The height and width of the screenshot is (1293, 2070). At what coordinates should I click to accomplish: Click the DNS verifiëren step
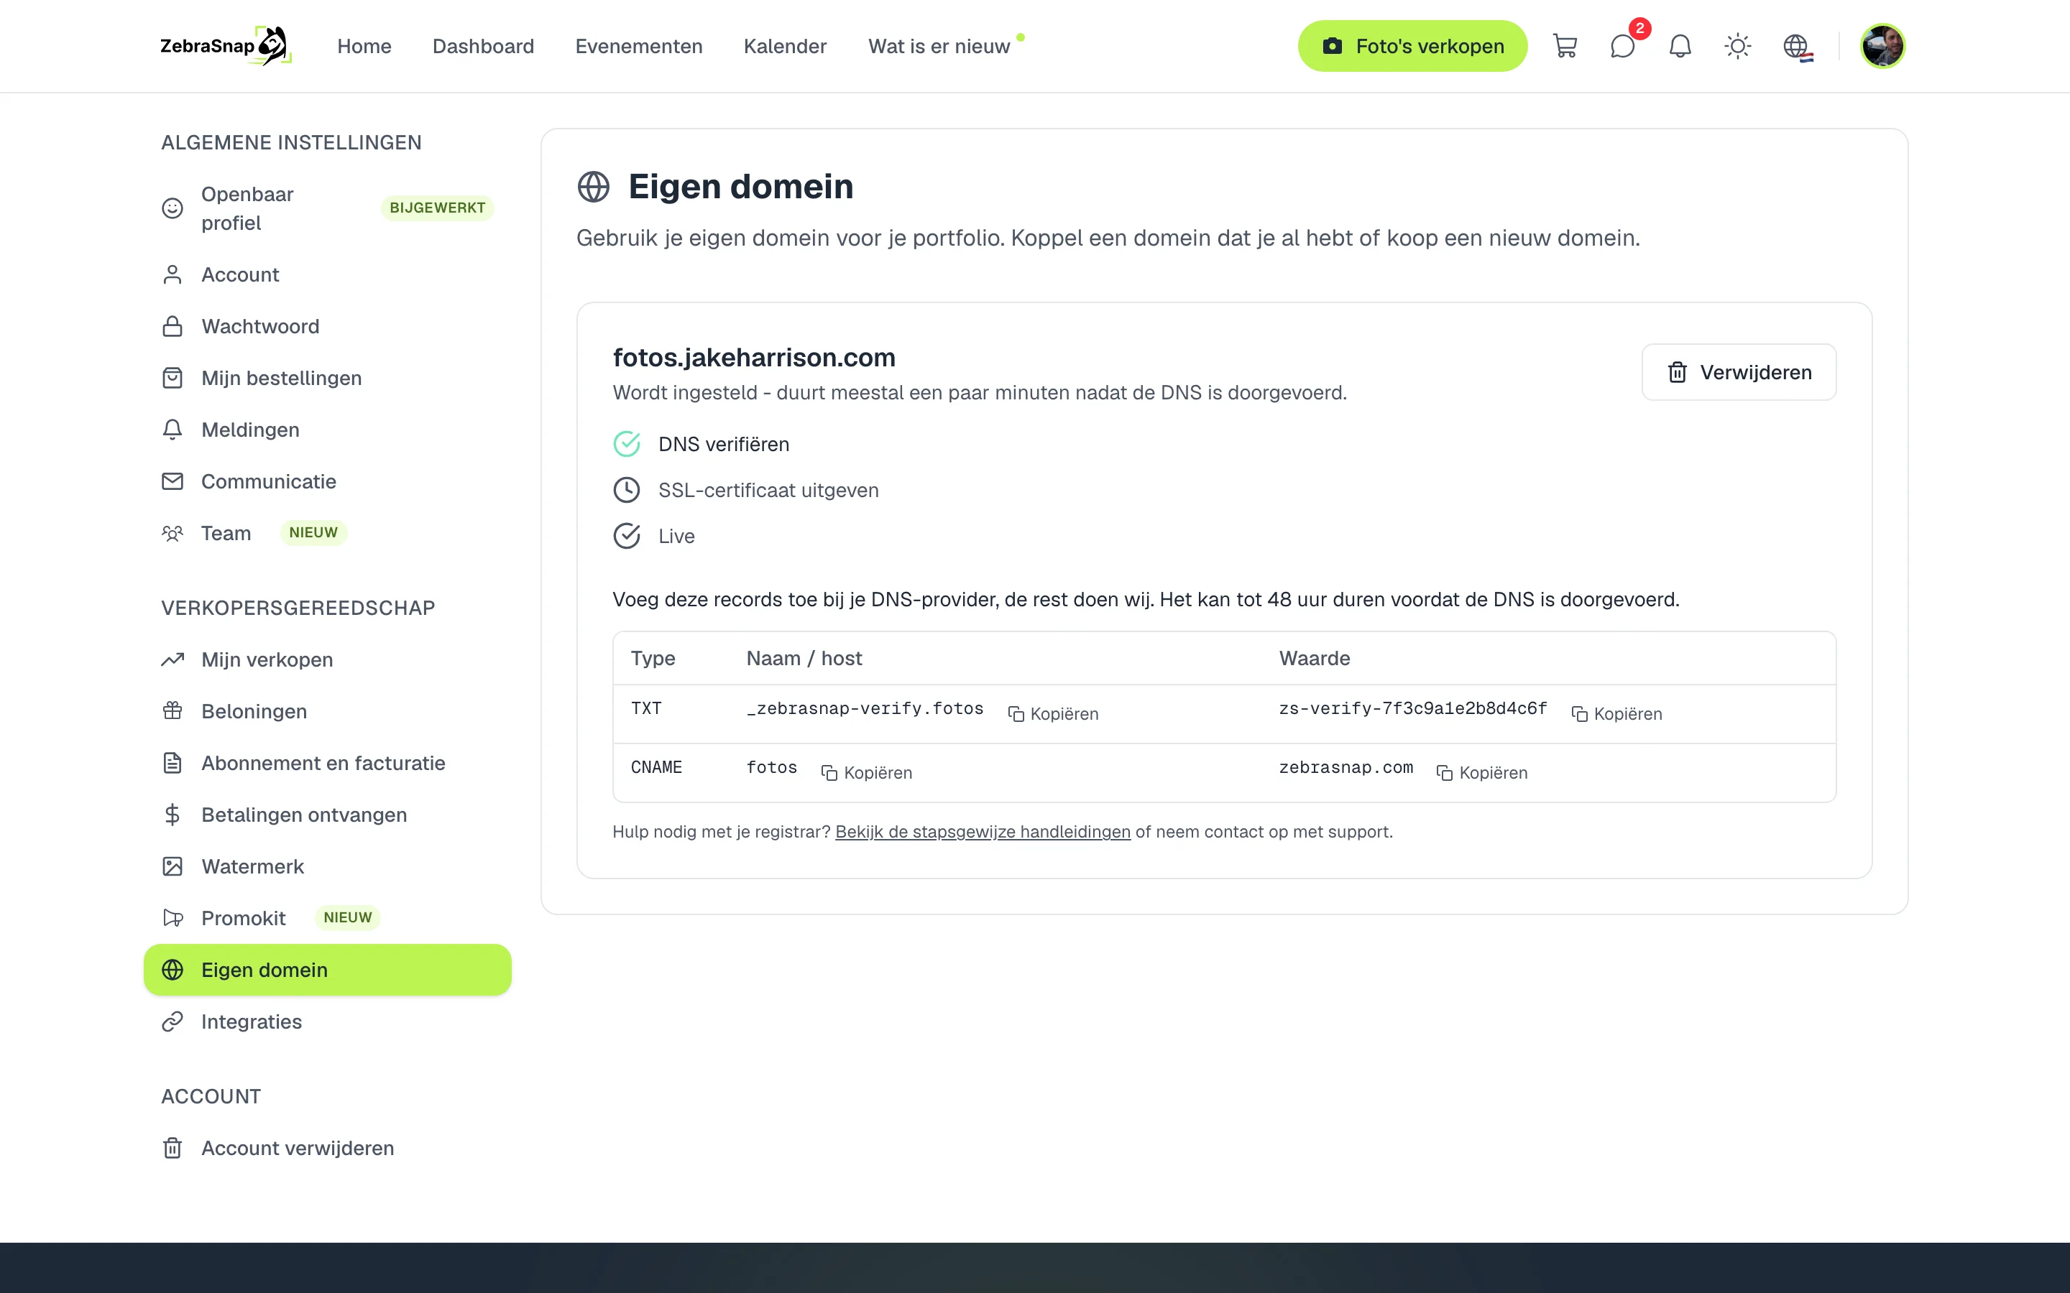coord(701,445)
